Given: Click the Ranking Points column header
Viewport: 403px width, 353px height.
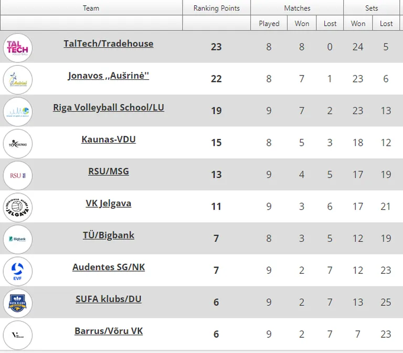Looking at the screenshot, I should pos(216,8).
